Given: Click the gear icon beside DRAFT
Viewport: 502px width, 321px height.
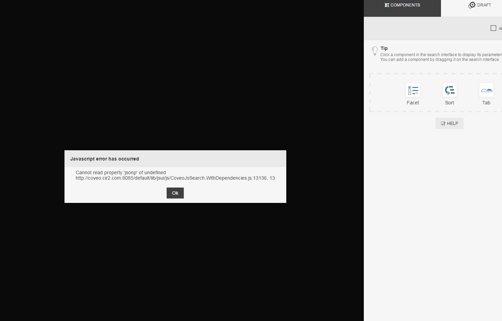Looking at the screenshot, I should [472, 5].
